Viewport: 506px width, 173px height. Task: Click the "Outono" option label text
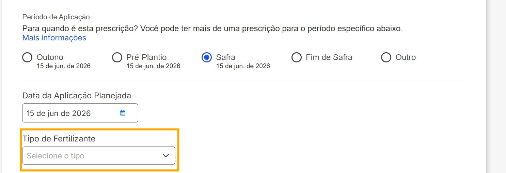pyautogui.click(x=50, y=57)
